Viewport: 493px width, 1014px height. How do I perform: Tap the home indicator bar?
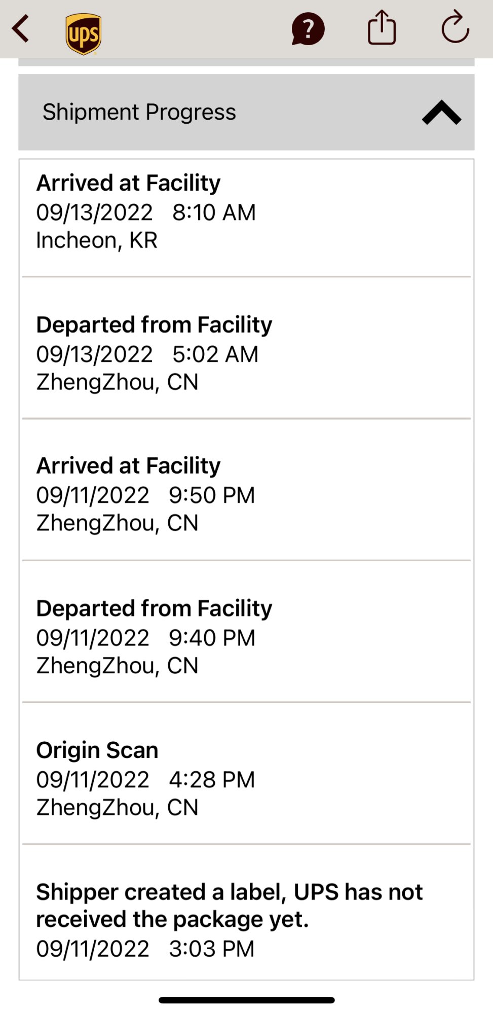point(246,1000)
